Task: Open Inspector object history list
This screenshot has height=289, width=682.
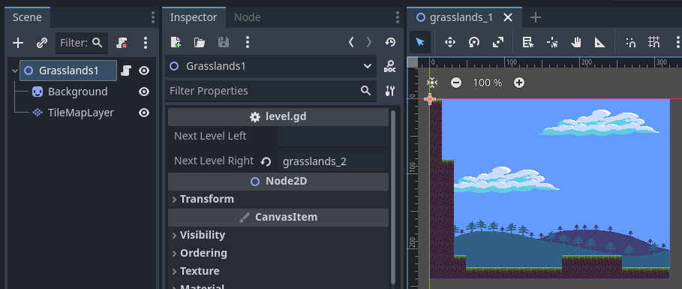Action: pyautogui.click(x=390, y=42)
